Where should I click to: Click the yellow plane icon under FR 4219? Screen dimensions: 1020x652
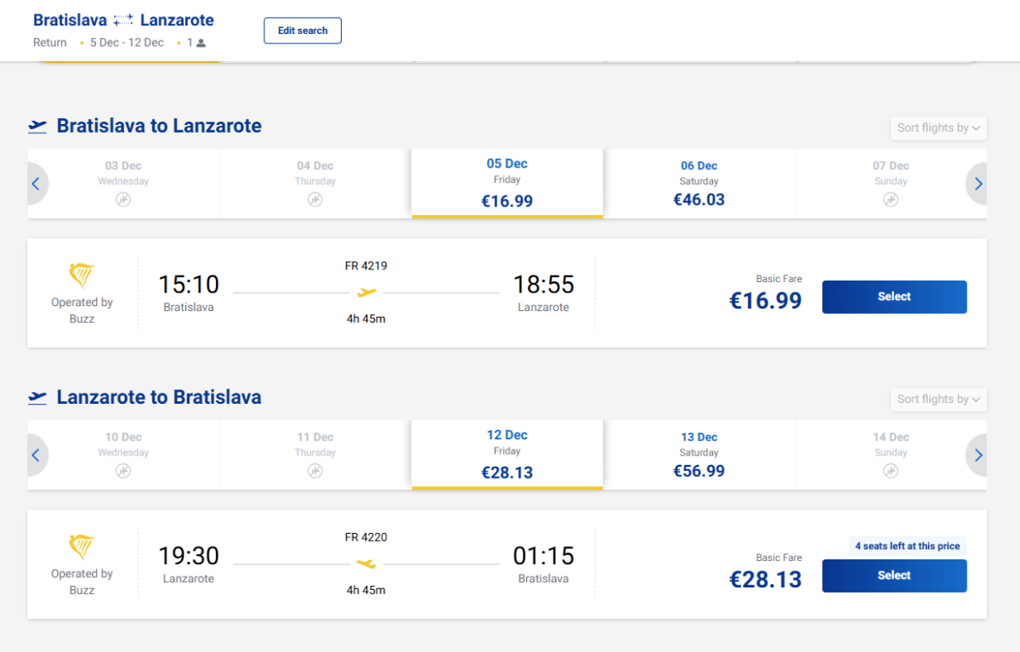(x=366, y=292)
